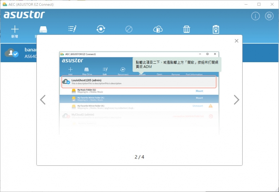Click the 新增 plus icon in toolbar
Viewport: 279px width, 192px height.
coord(15,29)
